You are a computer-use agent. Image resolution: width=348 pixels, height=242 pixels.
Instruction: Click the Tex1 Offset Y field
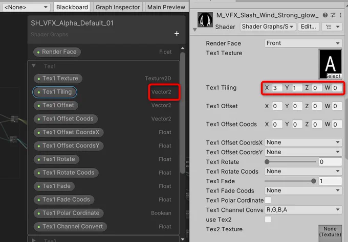[x=297, y=106]
